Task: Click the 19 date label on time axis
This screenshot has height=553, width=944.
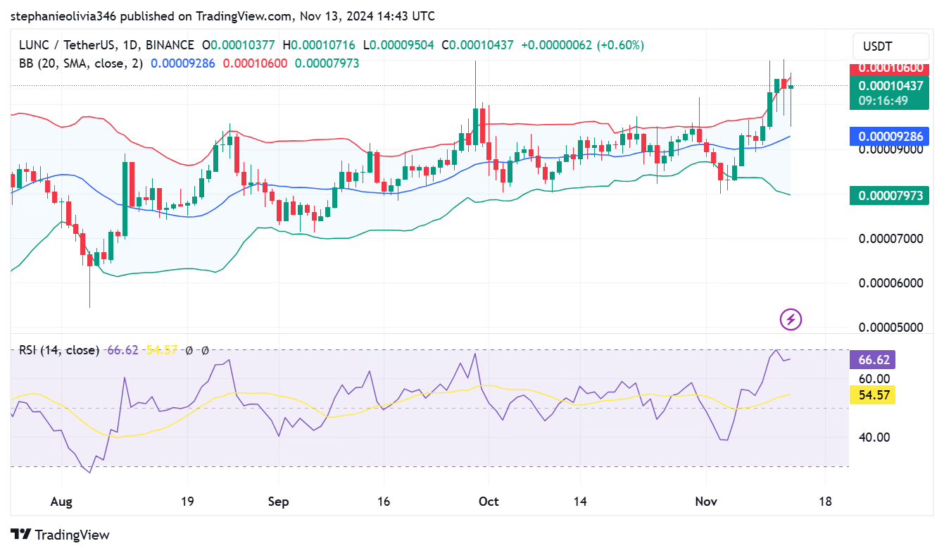Action: click(187, 502)
